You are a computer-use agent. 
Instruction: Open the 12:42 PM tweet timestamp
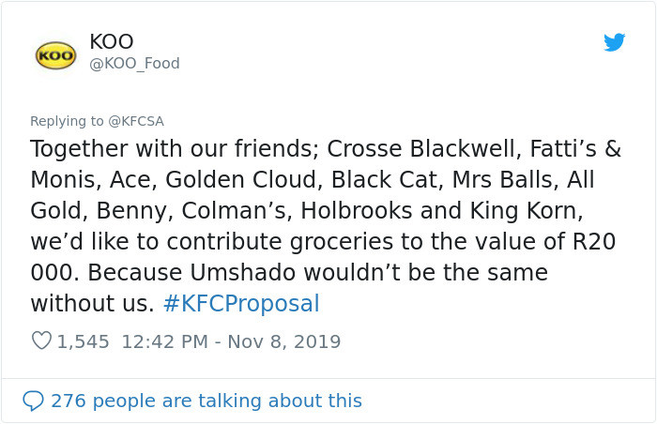[x=163, y=341]
